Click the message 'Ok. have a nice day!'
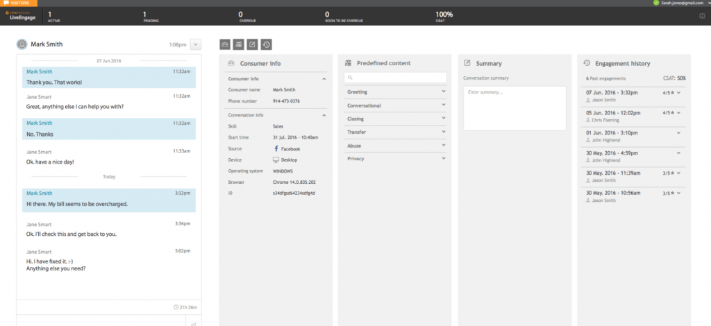This screenshot has height=326, width=711. click(x=50, y=162)
